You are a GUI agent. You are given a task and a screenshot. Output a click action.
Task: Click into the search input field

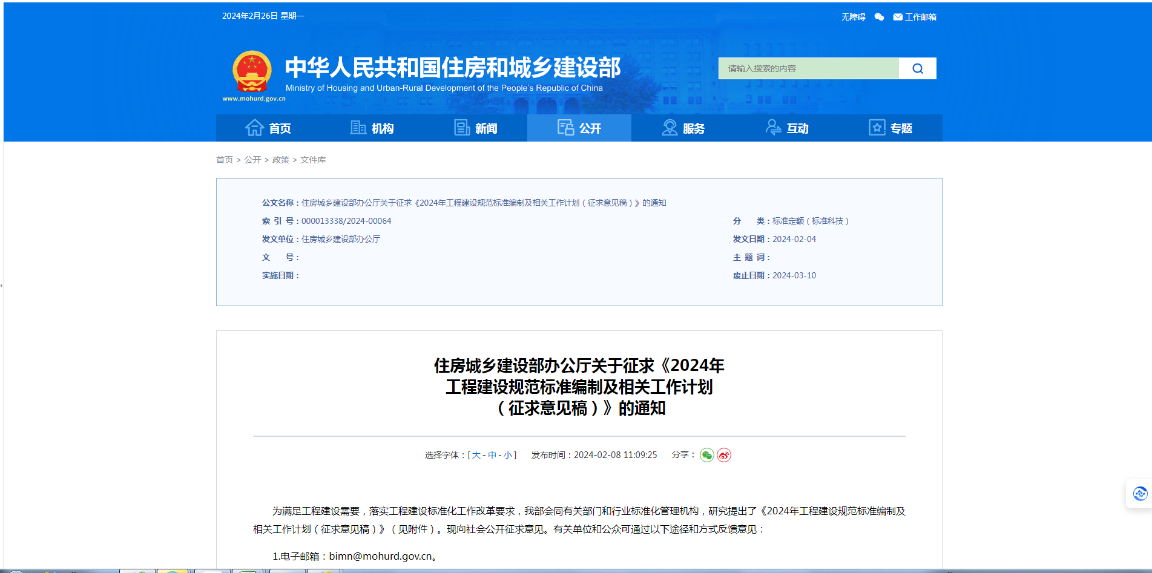(808, 68)
